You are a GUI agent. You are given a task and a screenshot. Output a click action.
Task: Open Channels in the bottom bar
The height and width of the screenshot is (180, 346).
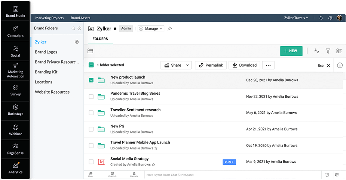click(112, 174)
